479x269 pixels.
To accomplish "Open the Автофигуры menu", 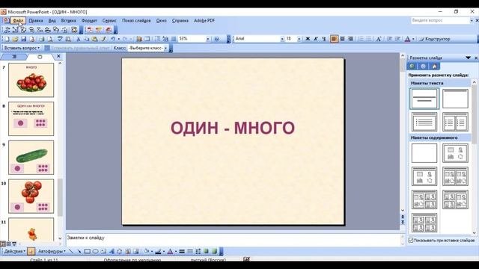I will (52, 251).
